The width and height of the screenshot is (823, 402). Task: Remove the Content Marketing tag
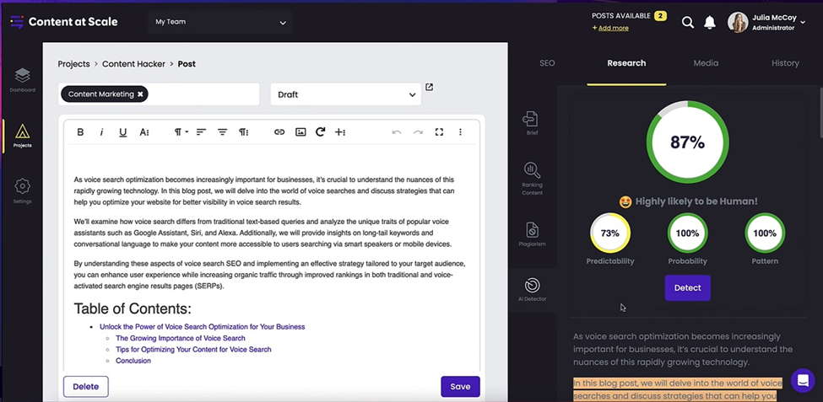[x=140, y=94]
